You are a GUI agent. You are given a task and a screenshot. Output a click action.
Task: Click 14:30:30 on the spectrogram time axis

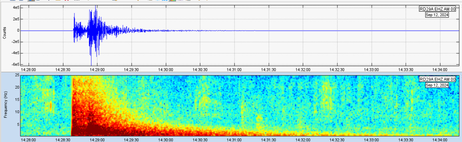click(200, 140)
